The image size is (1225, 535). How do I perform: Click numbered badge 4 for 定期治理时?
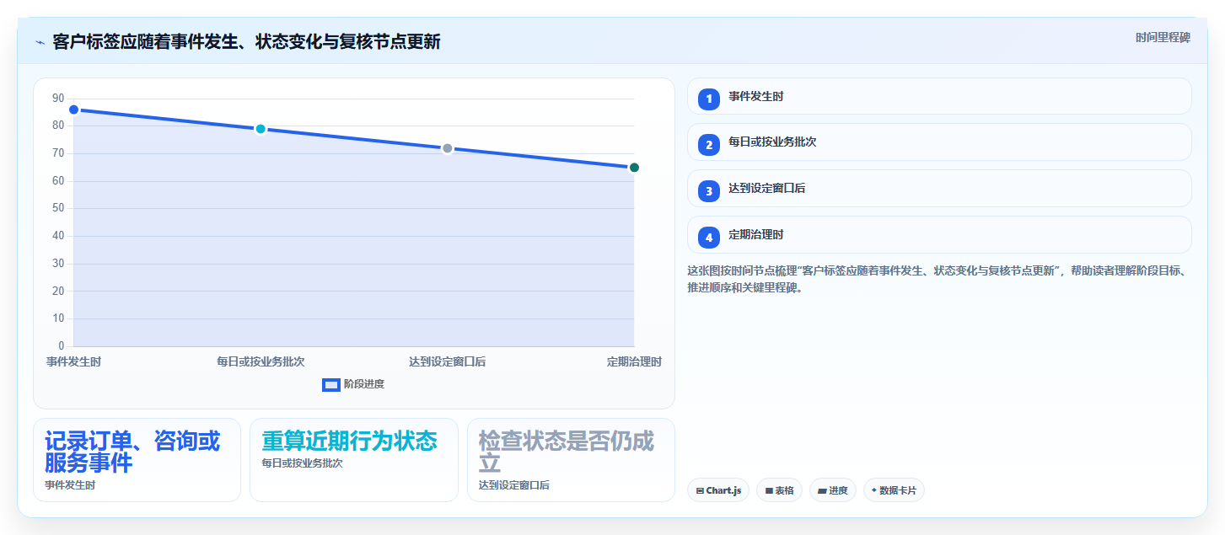click(709, 237)
